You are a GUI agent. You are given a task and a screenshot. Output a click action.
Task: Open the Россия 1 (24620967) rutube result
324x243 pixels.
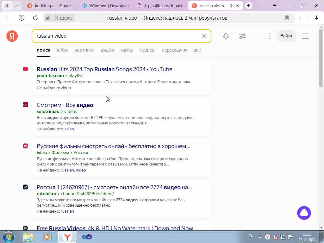(114, 187)
